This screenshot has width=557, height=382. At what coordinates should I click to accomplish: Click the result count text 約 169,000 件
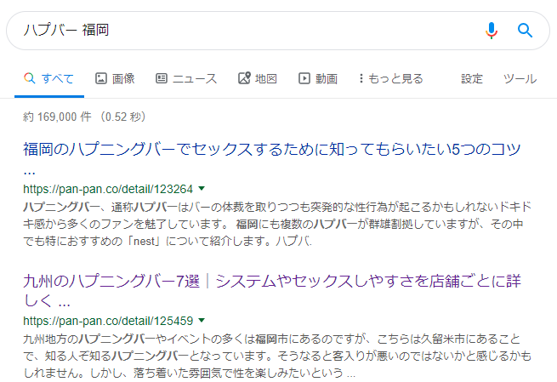tap(57, 117)
